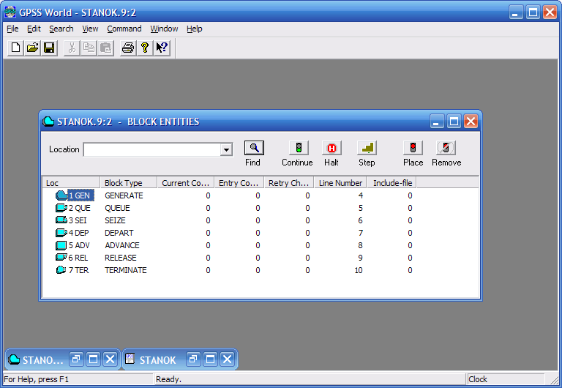Screen dimensions: 562x388
Task: Click the Remove breakpoint icon
Action: click(446, 148)
